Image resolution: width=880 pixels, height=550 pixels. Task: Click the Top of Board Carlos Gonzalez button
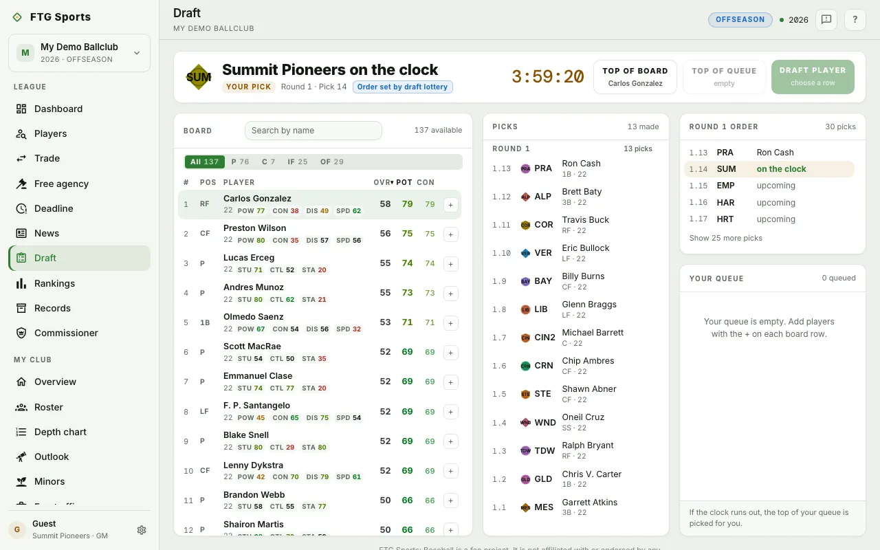(x=635, y=77)
